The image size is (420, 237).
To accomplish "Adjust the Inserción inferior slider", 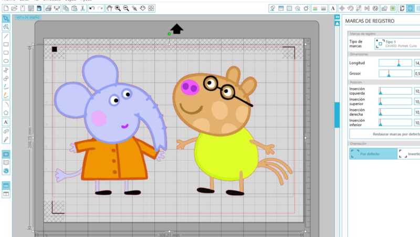I will [395, 122].
